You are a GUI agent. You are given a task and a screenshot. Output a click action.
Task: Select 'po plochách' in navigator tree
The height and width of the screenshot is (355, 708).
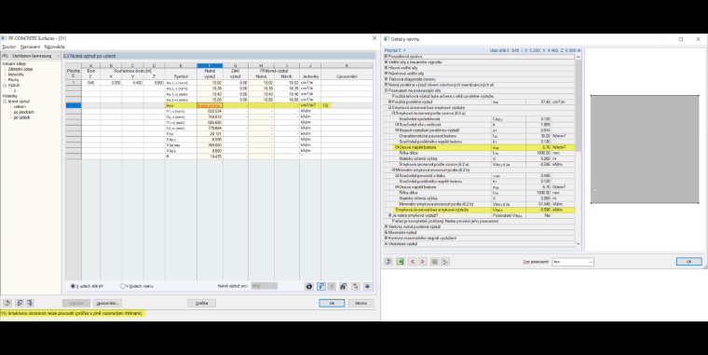pyautogui.click(x=24, y=112)
